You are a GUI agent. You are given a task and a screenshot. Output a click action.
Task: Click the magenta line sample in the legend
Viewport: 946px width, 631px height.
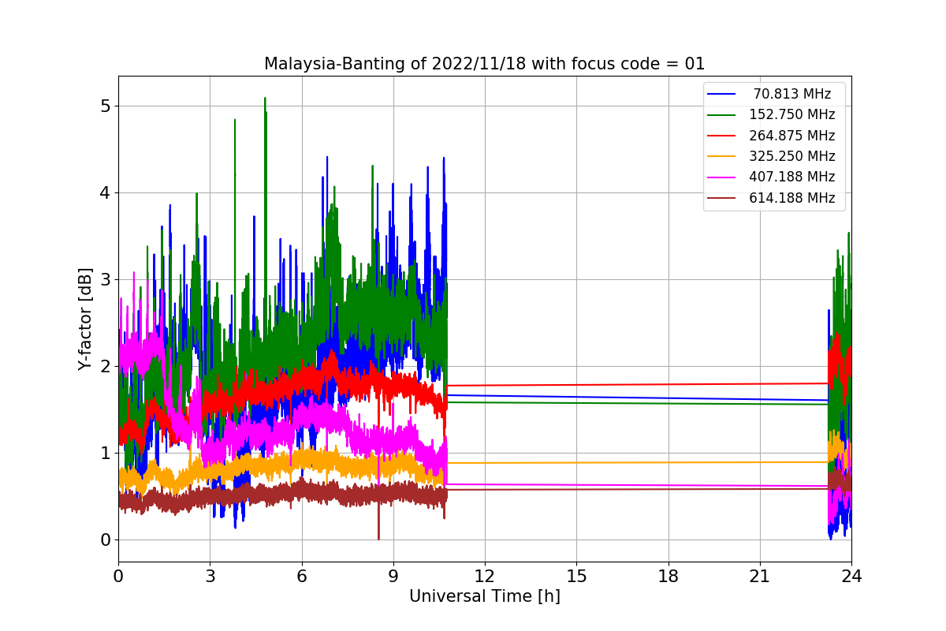click(x=722, y=177)
